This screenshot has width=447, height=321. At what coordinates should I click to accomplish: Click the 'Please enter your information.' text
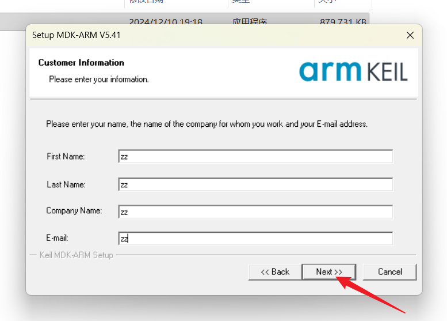click(99, 79)
